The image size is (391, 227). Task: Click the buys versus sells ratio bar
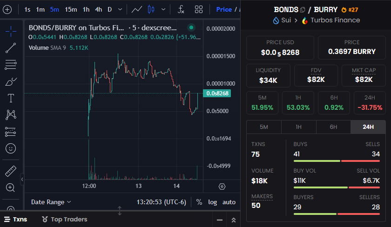[x=337, y=161]
